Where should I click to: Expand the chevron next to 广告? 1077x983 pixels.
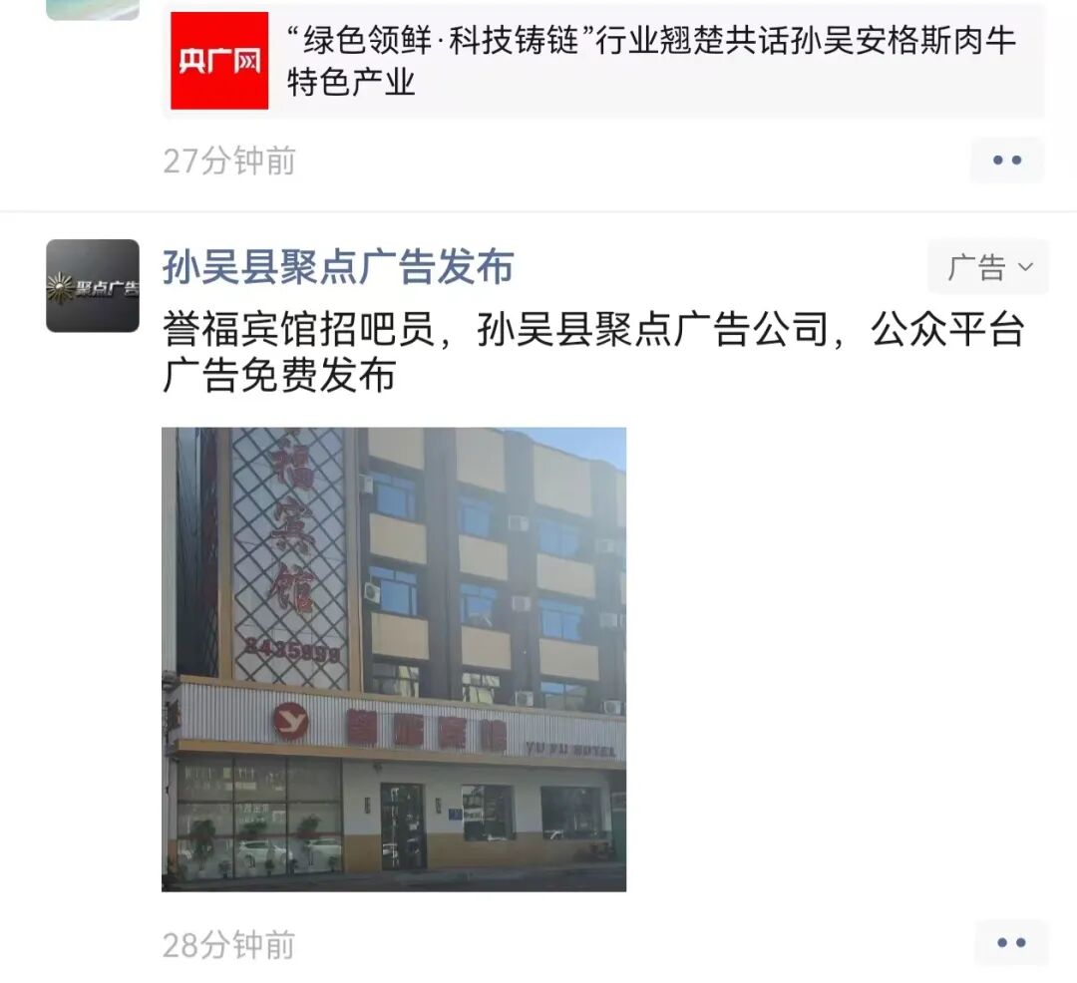(1025, 266)
